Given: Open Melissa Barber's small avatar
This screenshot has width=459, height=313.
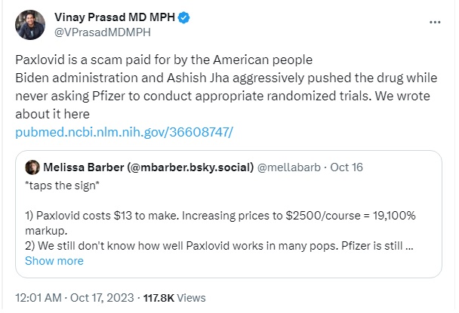Looking at the screenshot, I should click(x=32, y=167).
